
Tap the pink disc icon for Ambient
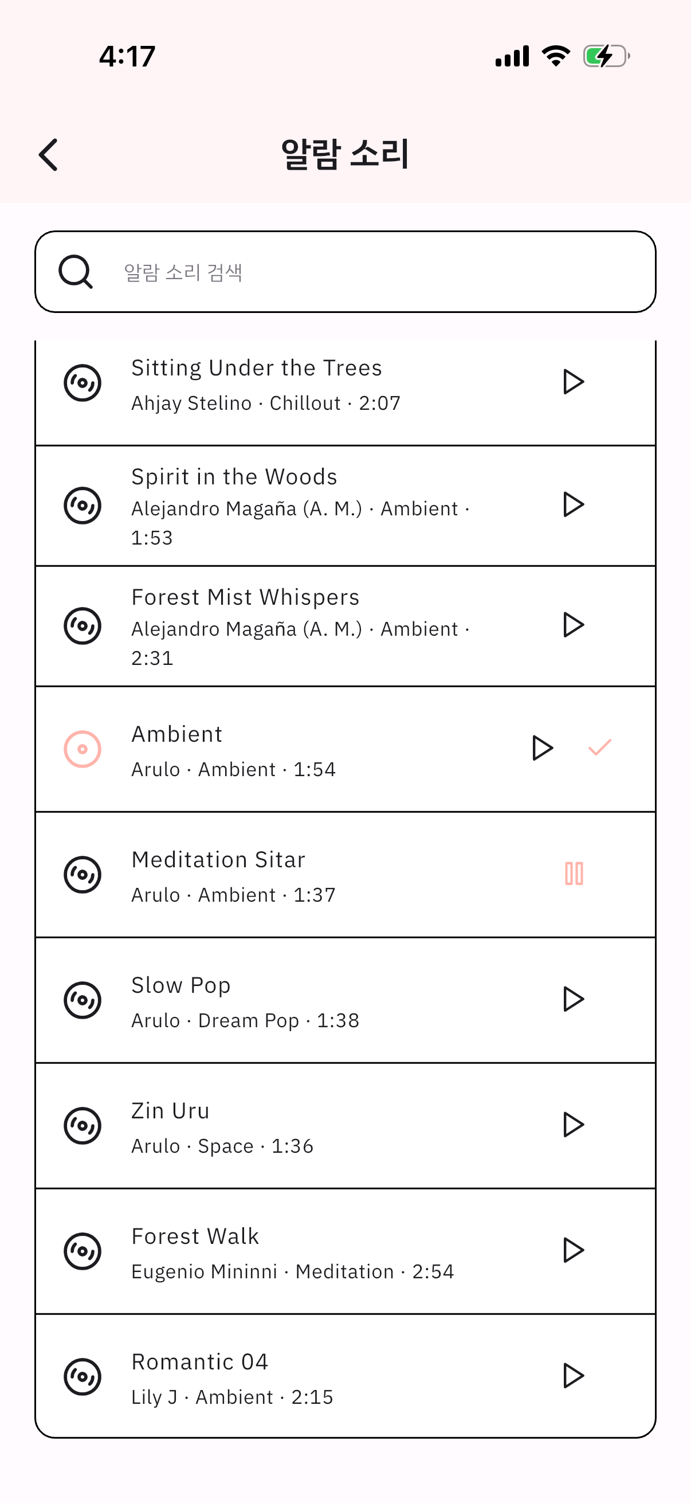[x=82, y=749]
